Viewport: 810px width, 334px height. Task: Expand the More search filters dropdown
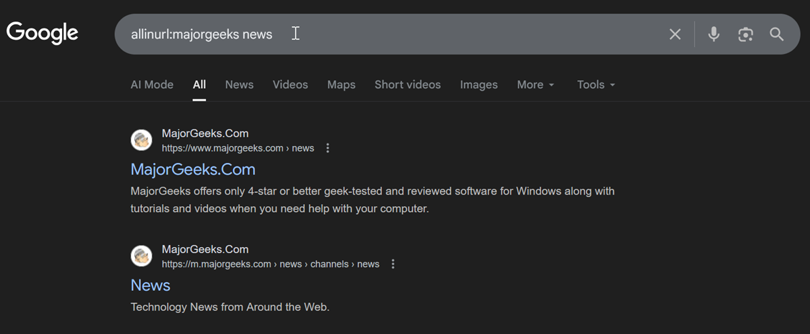click(536, 85)
